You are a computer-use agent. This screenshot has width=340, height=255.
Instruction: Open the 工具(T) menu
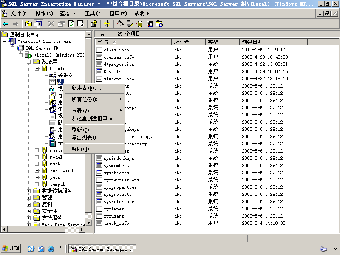(x=93, y=14)
